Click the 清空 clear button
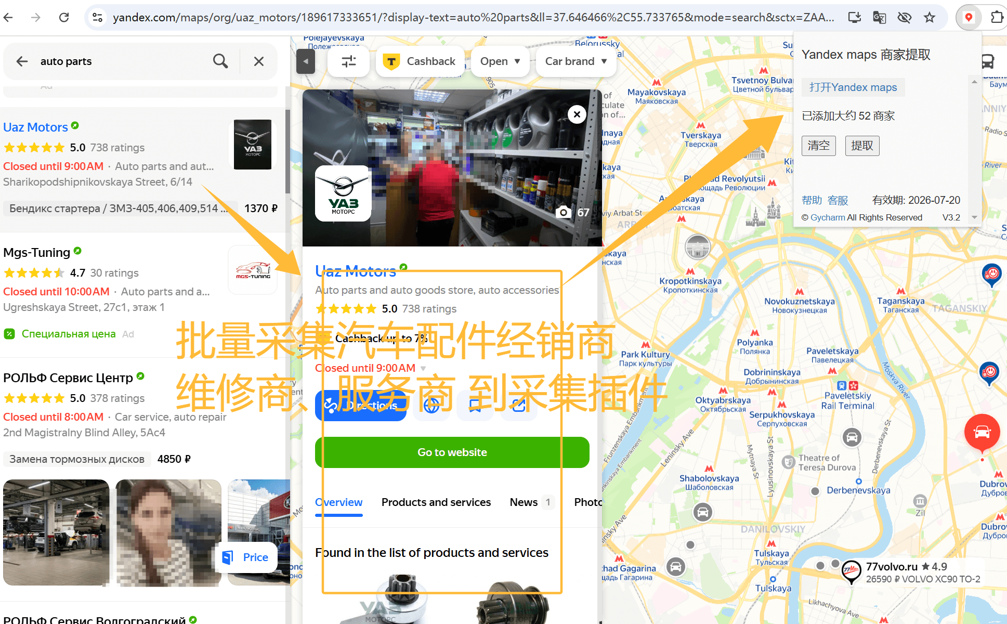 pyautogui.click(x=819, y=146)
